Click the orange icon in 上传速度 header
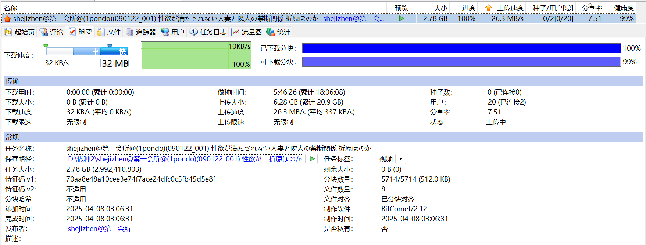This screenshot has height=245, width=646. click(x=488, y=8)
